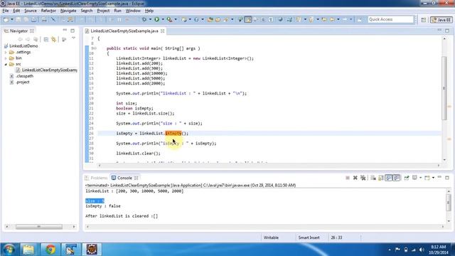Click the Open Perspective icon

click(x=424, y=20)
